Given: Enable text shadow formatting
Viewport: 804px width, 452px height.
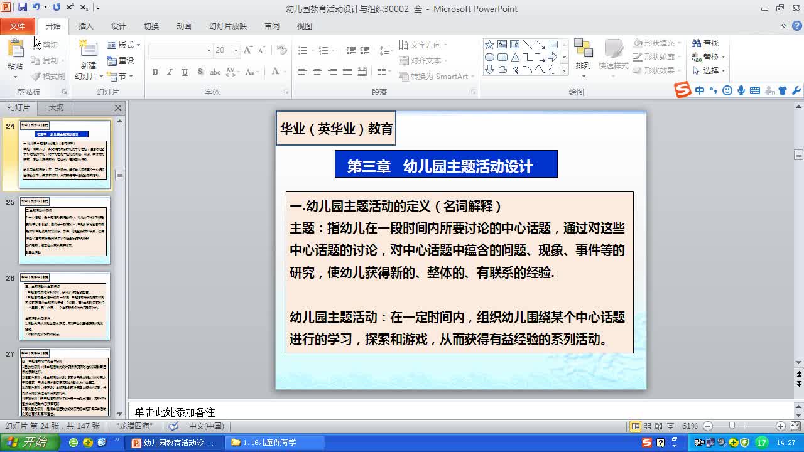Looking at the screenshot, I should click(200, 72).
